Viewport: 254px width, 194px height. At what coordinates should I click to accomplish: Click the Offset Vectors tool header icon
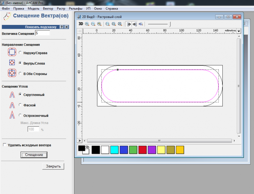7,16
